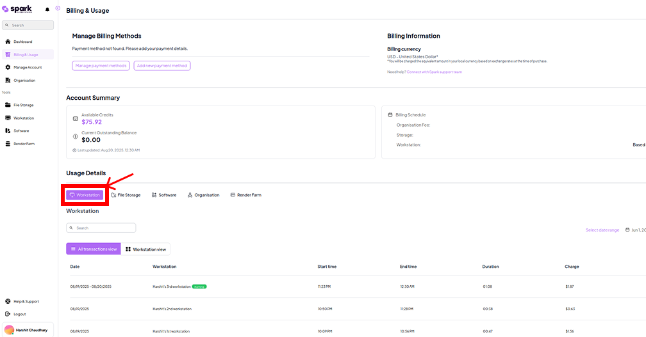Viewport: 646px width, 337px height.
Task: Select the Workstation usage tab
Action: pyautogui.click(x=85, y=195)
